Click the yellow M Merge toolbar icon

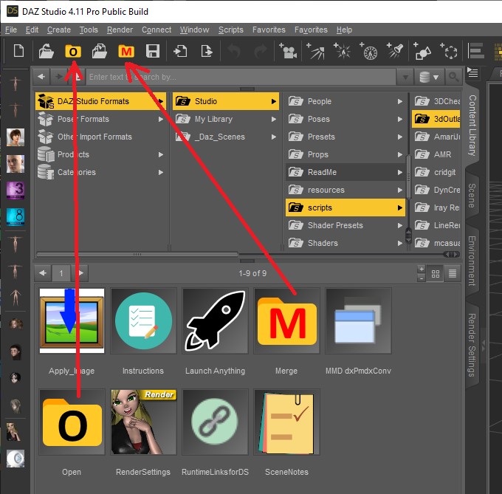coord(126,52)
